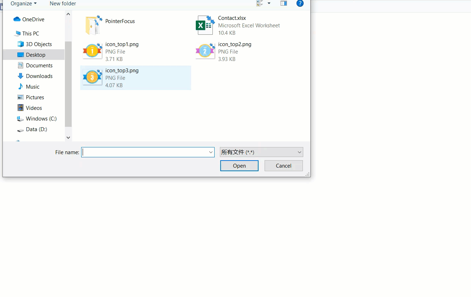Open the PointerFocus folder
Viewport: 471px width, 297px height.
coord(120,21)
